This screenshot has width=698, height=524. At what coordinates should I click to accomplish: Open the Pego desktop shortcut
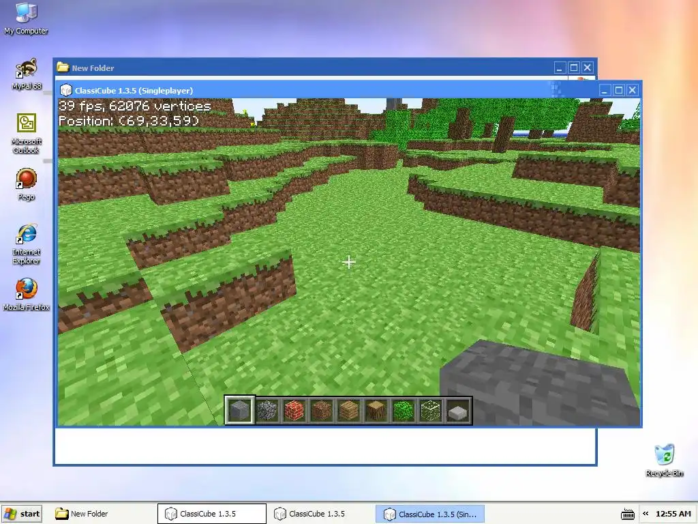[27, 184]
